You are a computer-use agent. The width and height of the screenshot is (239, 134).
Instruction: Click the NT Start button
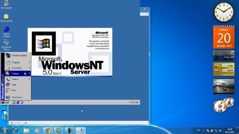(x=5, y=103)
